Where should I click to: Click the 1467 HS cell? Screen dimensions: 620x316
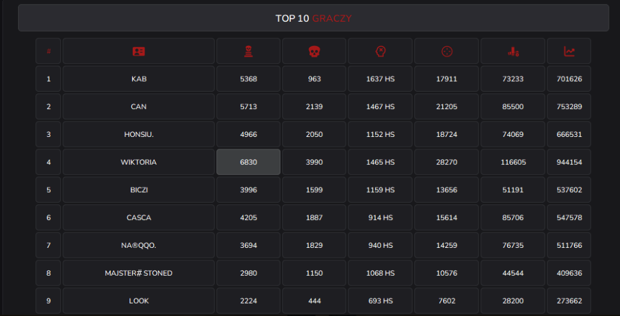coord(380,107)
